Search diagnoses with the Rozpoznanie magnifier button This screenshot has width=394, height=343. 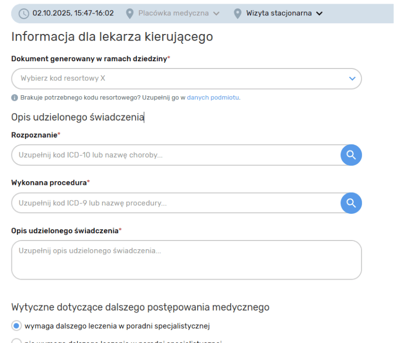coord(351,155)
